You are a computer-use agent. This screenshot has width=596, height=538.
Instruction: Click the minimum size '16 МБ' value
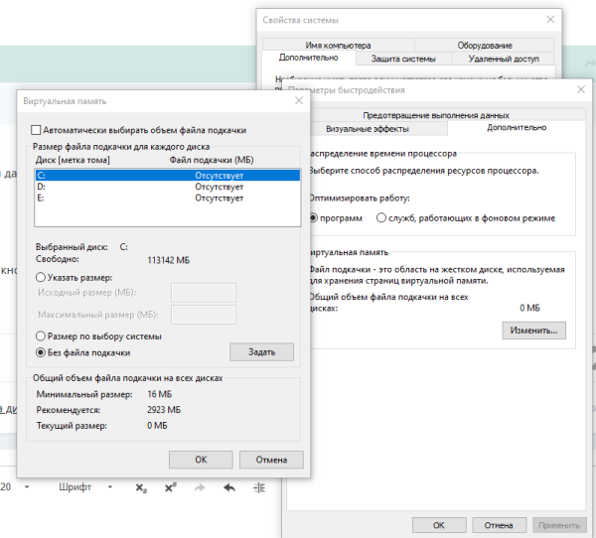click(160, 394)
